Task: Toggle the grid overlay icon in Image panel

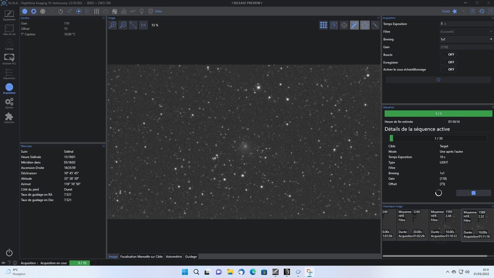Action: (x=323, y=25)
